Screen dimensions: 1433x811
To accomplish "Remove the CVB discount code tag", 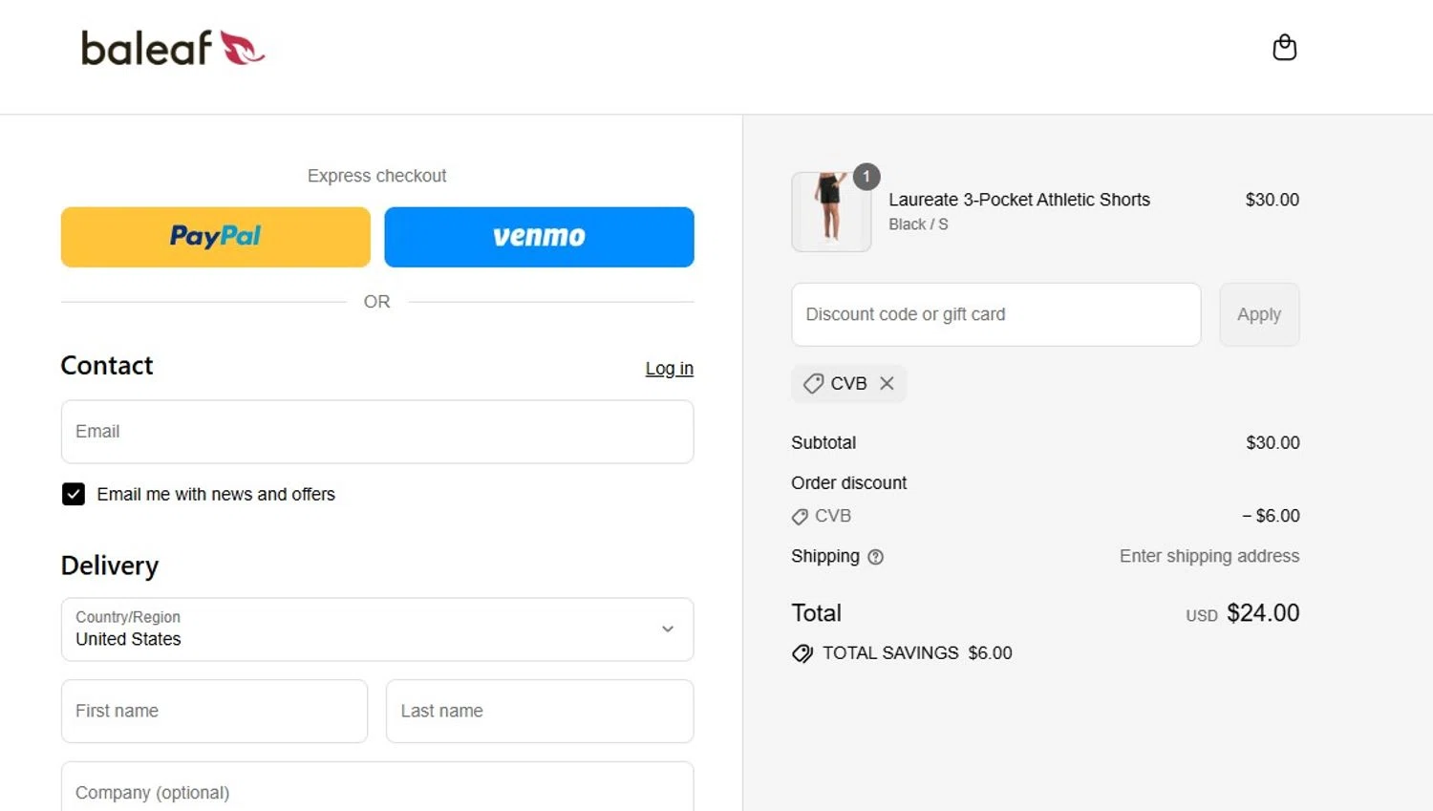I will [887, 383].
